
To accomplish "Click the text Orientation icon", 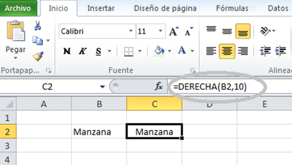I will tap(265, 31).
